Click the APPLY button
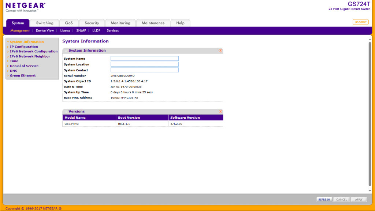 (x=359, y=200)
